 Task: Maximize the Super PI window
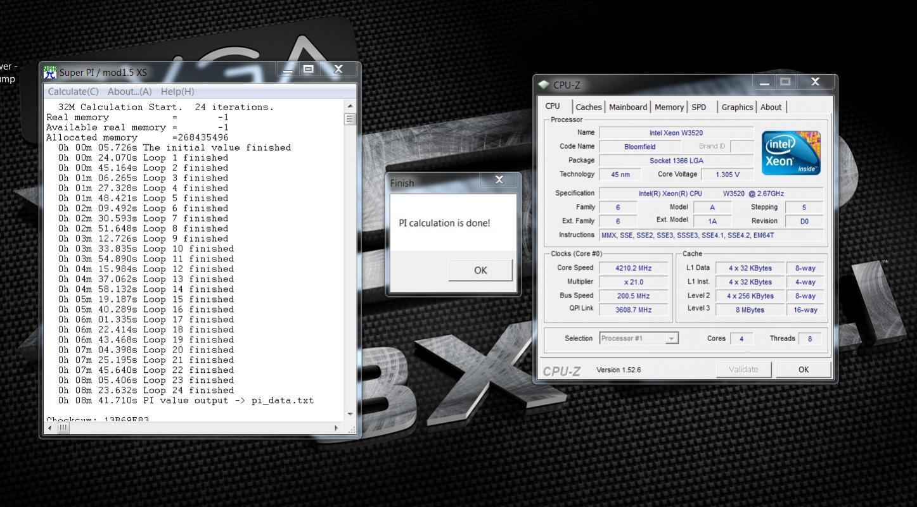tap(309, 70)
